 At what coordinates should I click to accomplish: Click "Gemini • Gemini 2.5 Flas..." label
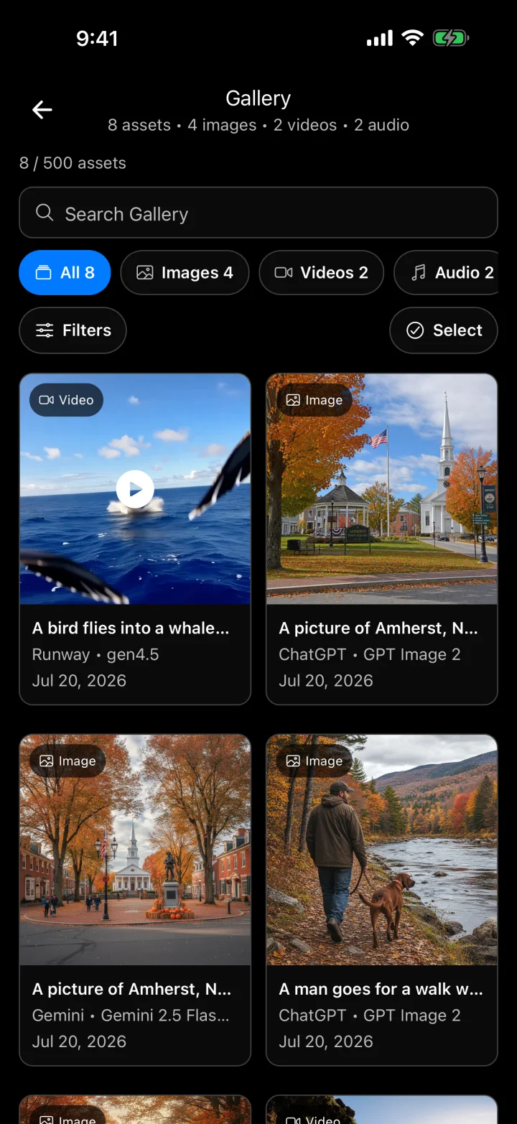tap(131, 1016)
